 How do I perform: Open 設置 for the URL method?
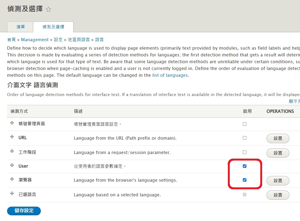click(x=278, y=138)
